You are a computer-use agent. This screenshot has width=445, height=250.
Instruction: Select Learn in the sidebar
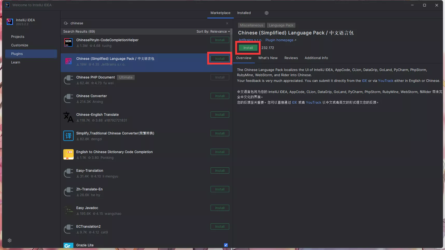pos(31,62)
